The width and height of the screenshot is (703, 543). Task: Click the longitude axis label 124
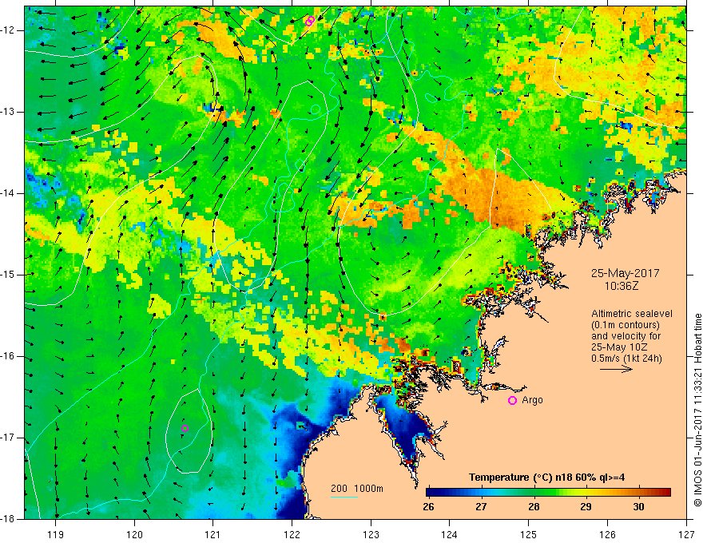(450, 534)
